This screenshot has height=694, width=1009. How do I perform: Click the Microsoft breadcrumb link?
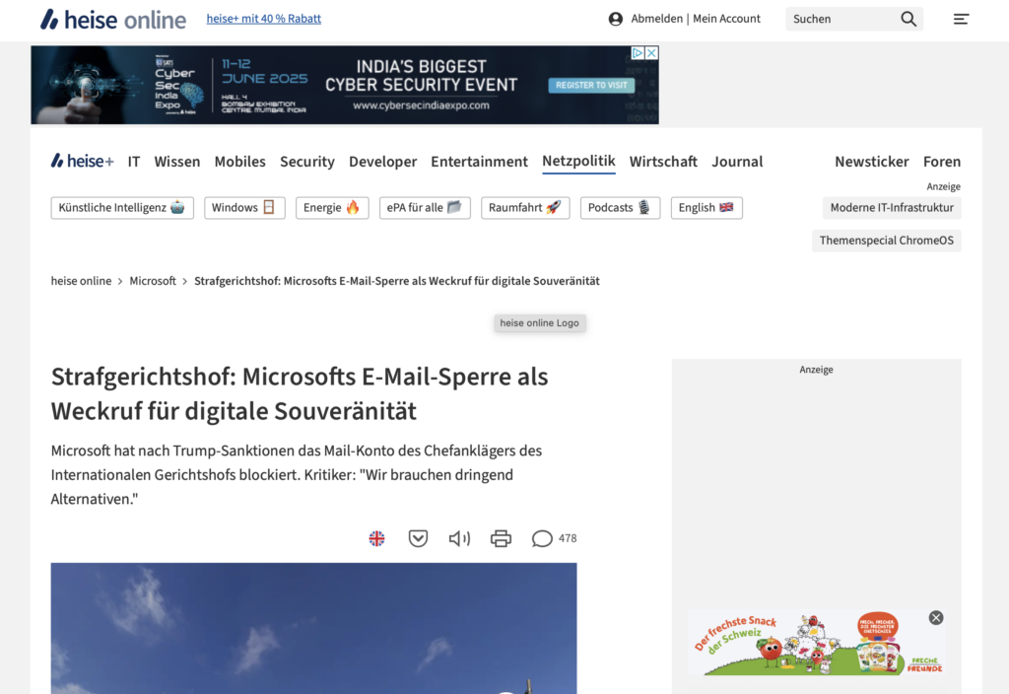point(153,281)
